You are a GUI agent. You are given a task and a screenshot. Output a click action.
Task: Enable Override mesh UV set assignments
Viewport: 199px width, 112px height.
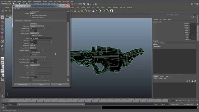(30, 80)
